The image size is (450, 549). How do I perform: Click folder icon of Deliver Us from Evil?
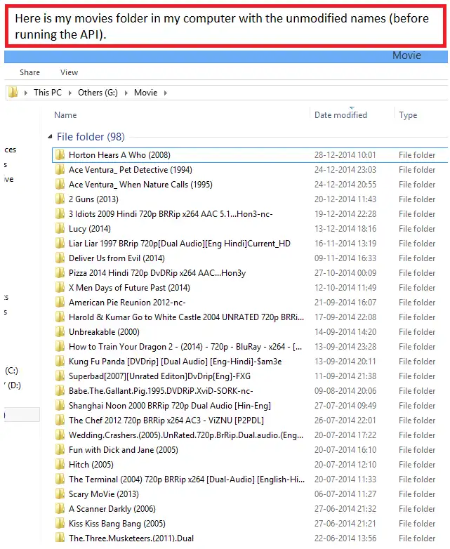tap(60, 258)
